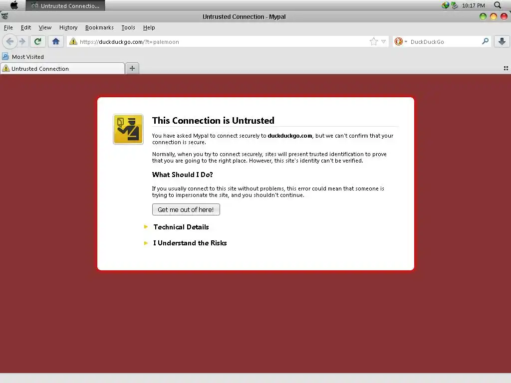The height and width of the screenshot is (383, 511).
Task: Click the What Should I Do? heading
Action: (x=182, y=175)
